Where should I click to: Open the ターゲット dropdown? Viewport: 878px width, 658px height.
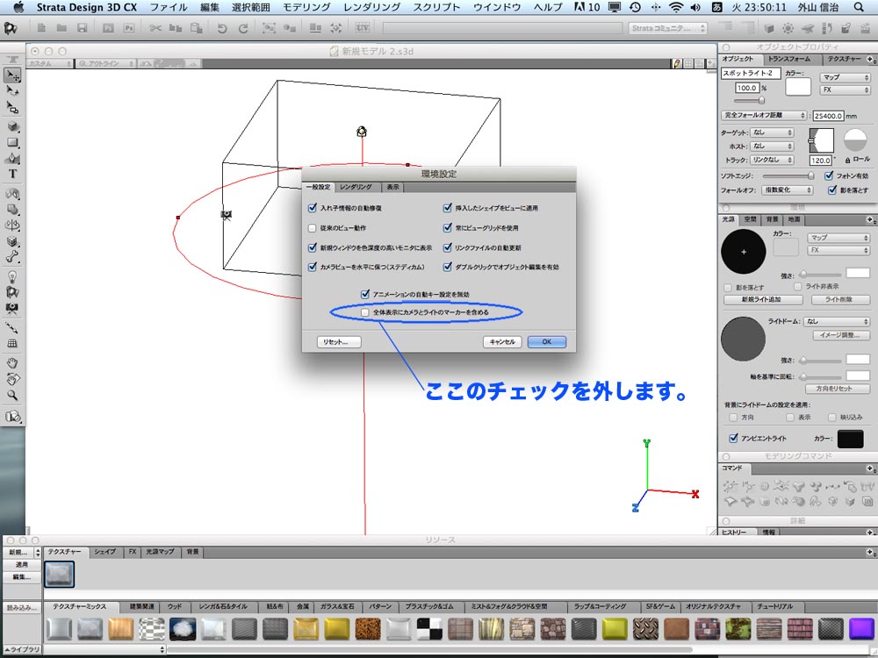pyautogui.click(x=772, y=132)
